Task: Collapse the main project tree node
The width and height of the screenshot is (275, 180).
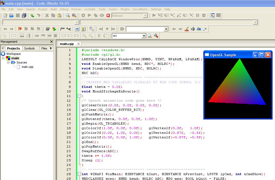Action: 3,58
